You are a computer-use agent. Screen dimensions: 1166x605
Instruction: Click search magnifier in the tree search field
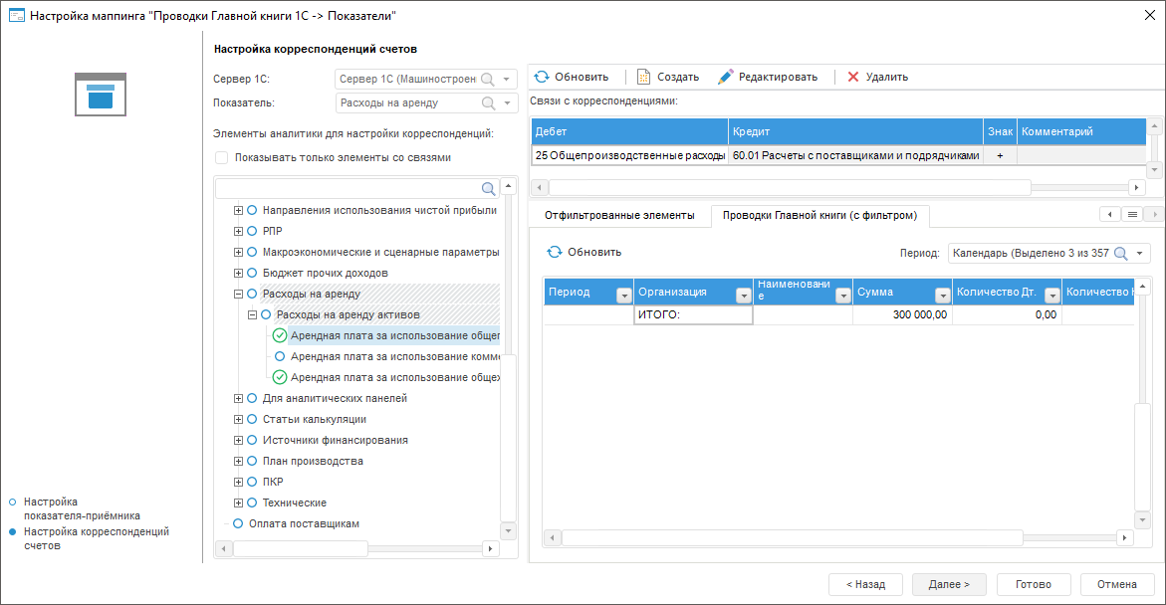tap(489, 188)
